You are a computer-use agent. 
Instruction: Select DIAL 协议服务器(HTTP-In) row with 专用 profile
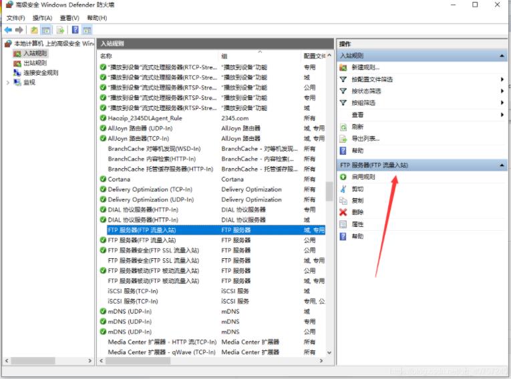click(143, 210)
